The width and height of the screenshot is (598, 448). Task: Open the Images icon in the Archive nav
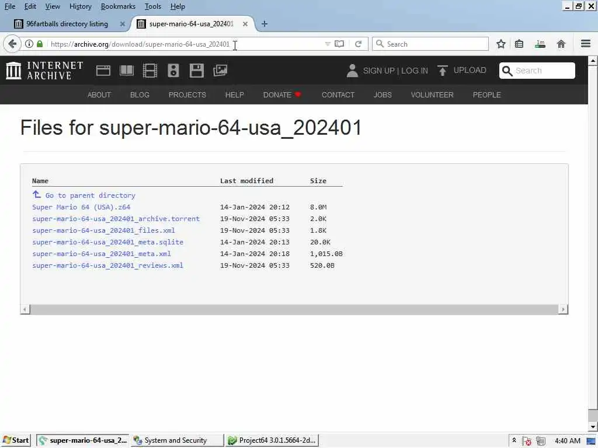220,71
